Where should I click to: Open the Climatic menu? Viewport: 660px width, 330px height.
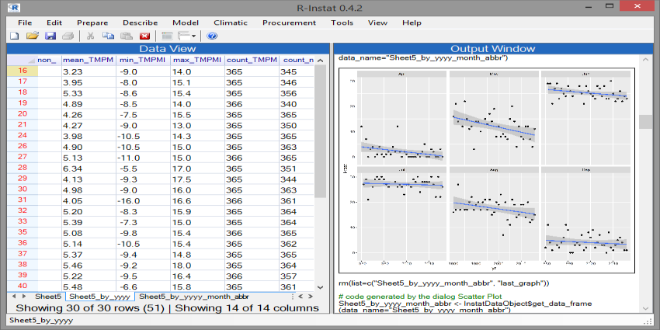tap(231, 23)
